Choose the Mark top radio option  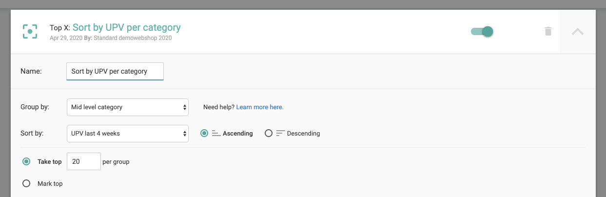tap(26, 184)
